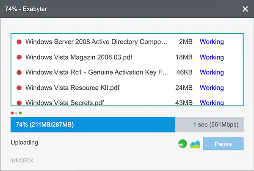Image resolution: width=254 pixels, height=171 pixels.
Task: Click the green pie progress icon
Action: (182, 144)
